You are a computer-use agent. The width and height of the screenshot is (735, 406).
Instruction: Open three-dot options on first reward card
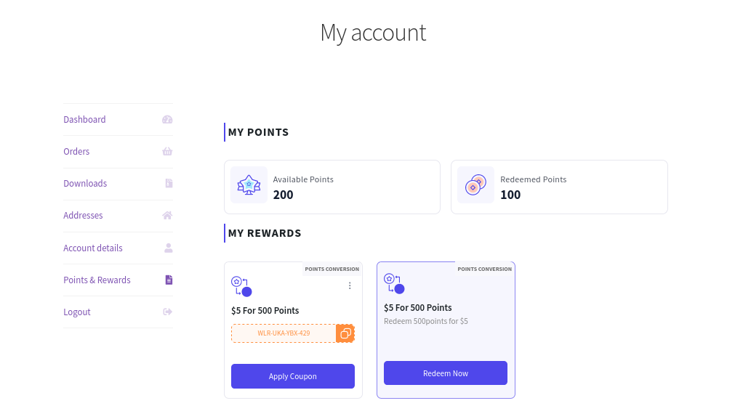[x=350, y=285]
